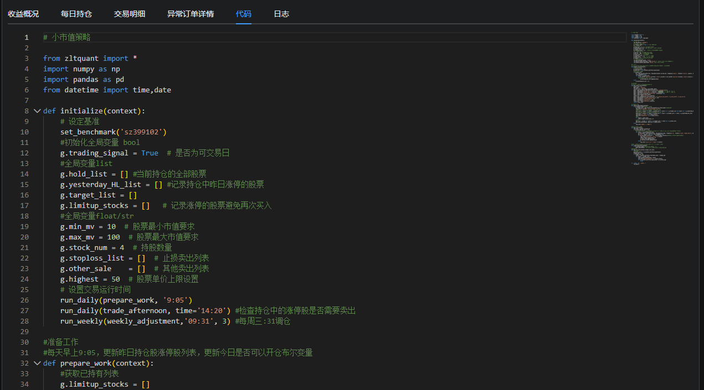Image resolution: width=704 pixels, height=390 pixels.
Task: Open the 交易明细 tab
Action: point(130,14)
